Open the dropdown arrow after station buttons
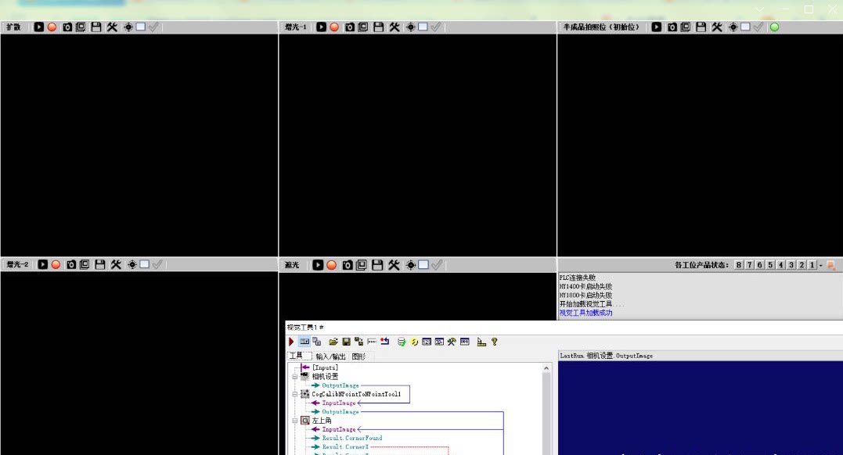This screenshot has height=455, width=843. [820, 265]
